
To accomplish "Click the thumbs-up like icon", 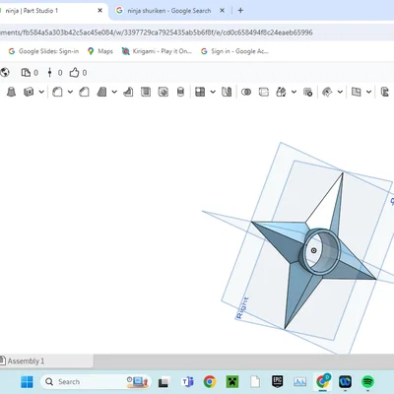I will pos(74,72).
